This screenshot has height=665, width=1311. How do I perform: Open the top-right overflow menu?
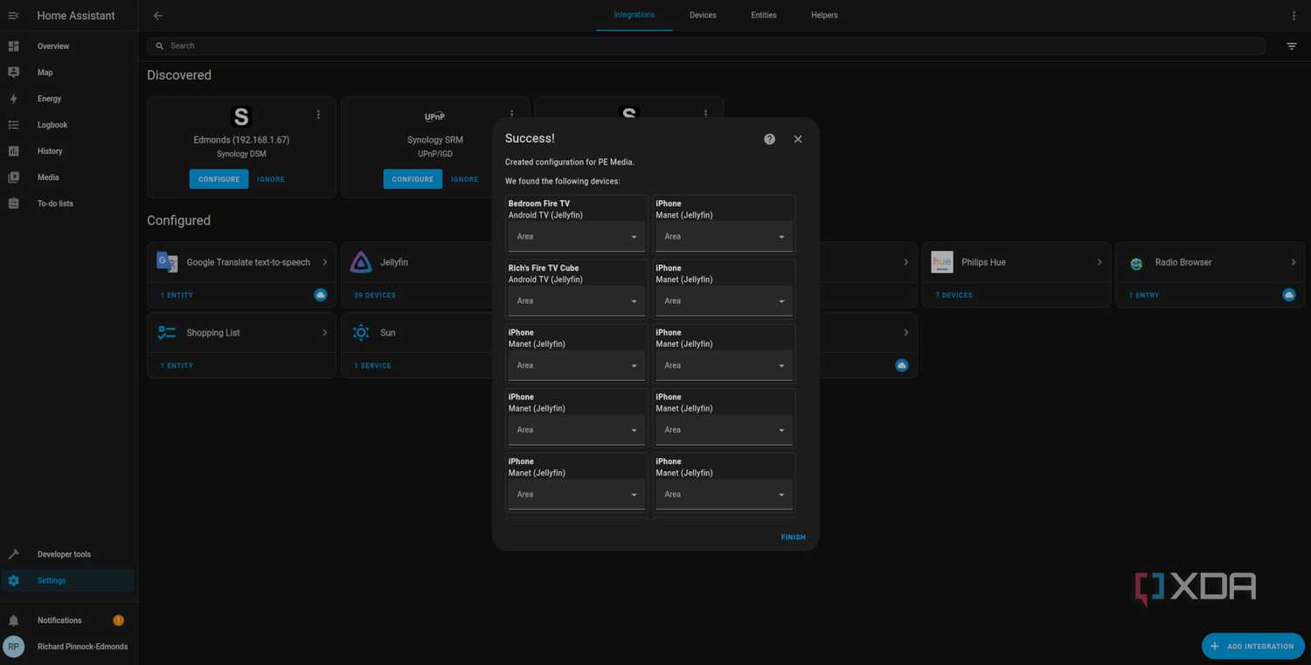[1294, 16]
